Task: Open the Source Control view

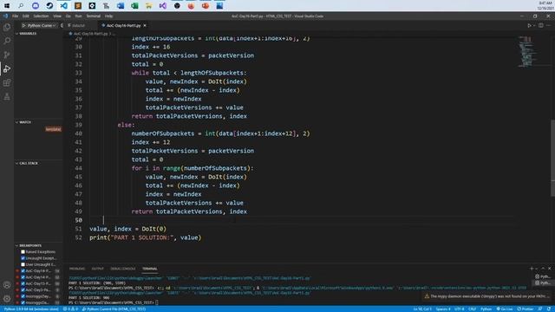Action: click(7, 55)
